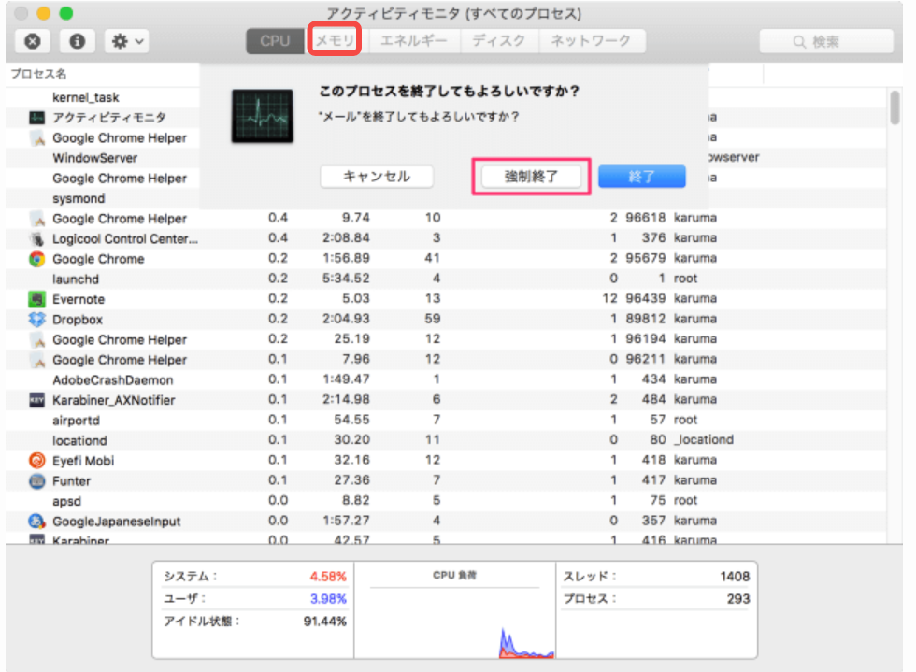This screenshot has height=672, width=916.
Task: Click the アイドル状態 91.44% value
Action: [325, 622]
